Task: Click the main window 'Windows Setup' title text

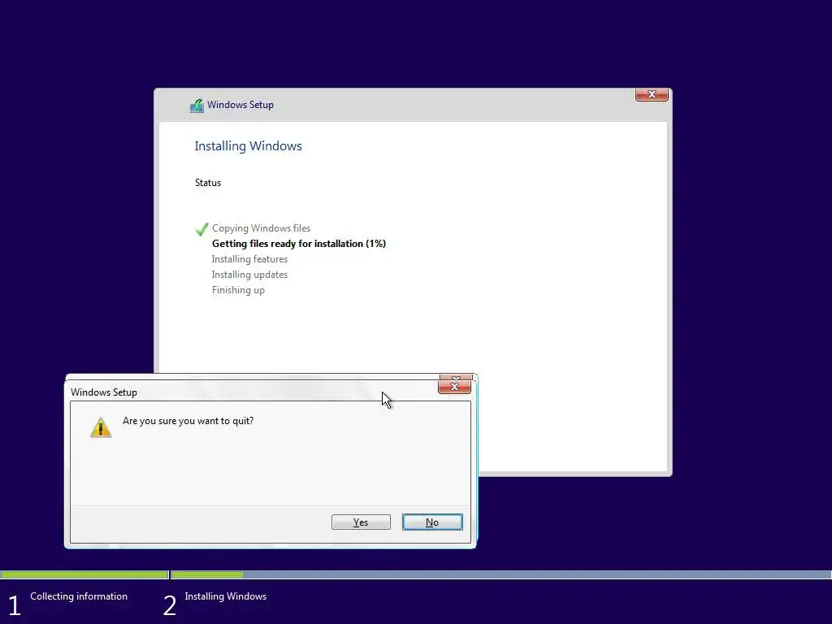Action: [x=240, y=105]
